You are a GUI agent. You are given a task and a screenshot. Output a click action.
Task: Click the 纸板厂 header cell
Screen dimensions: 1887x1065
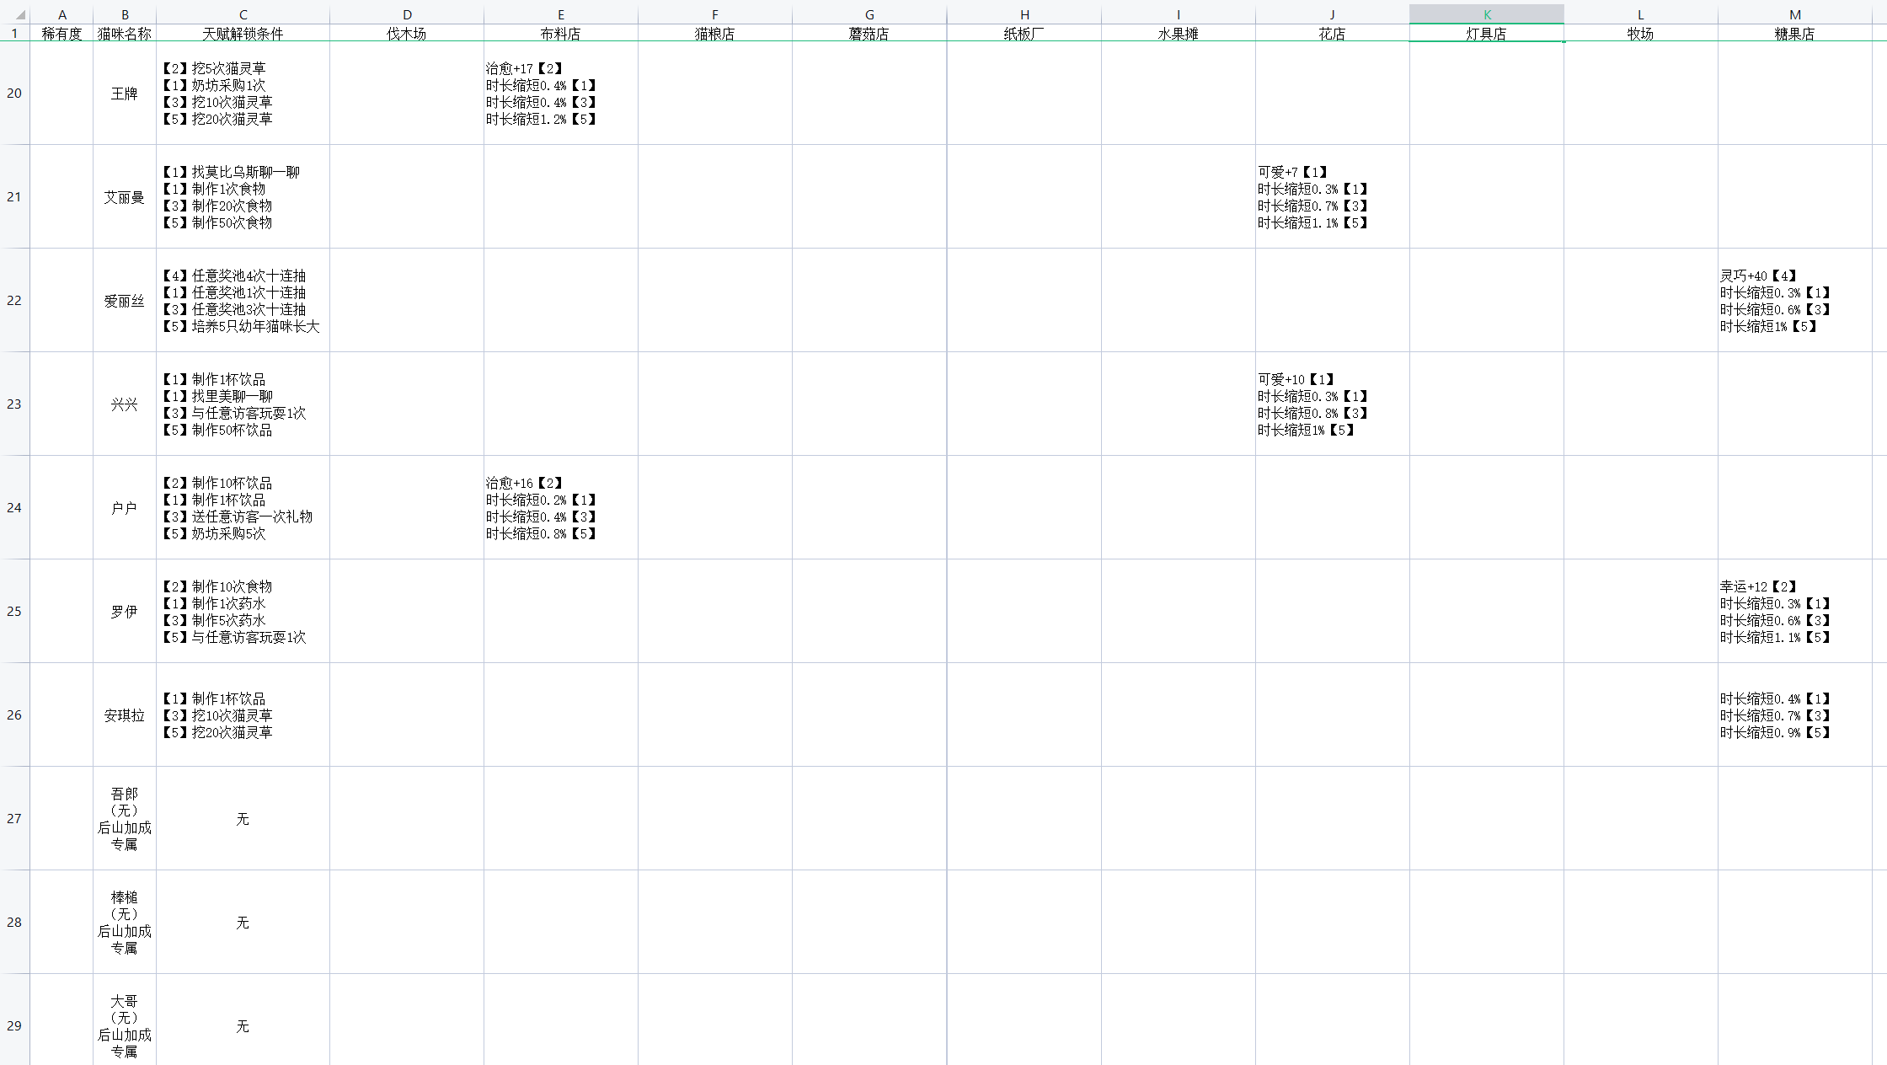click(x=1024, y=34)
